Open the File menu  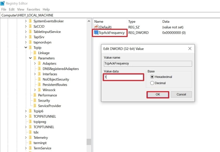pyautogui.click(x=4, y=9)
